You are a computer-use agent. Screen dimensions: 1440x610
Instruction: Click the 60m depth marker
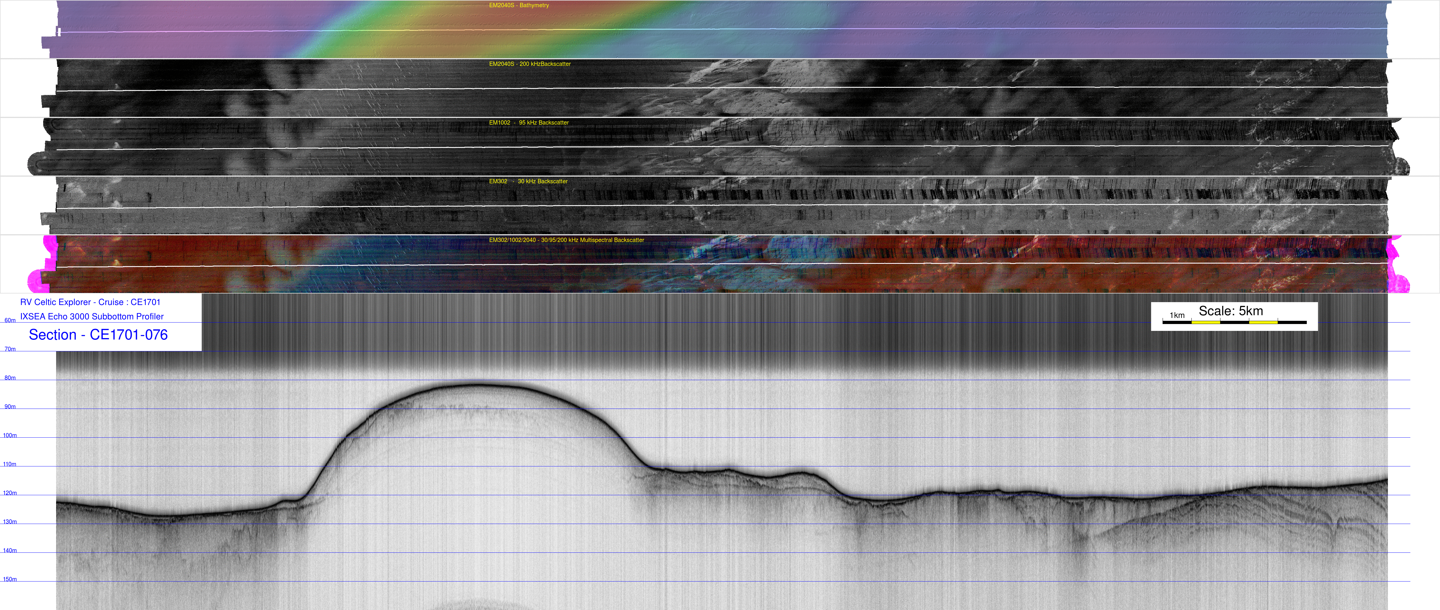(x=10, y=321)
